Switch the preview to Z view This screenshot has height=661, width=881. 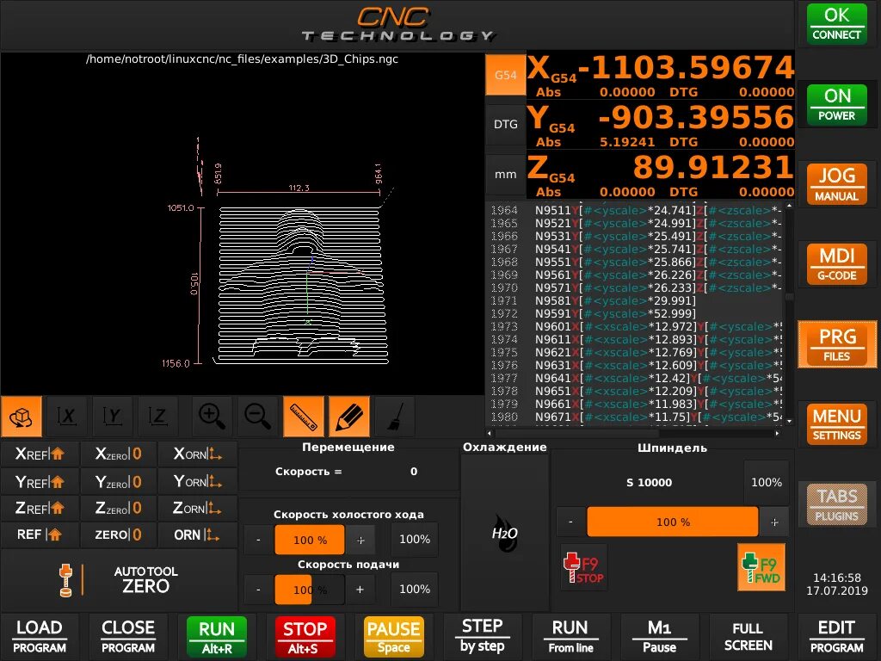[x=158, y=417]
